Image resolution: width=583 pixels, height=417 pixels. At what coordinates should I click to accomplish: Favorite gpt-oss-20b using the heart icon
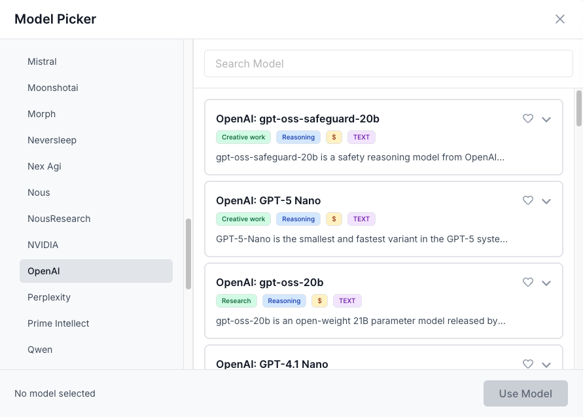(x=528, y=282)
